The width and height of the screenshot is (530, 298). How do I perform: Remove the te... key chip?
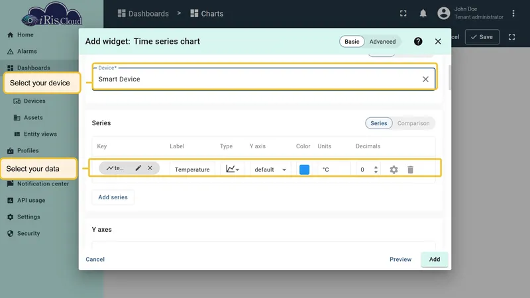point(150,168)
